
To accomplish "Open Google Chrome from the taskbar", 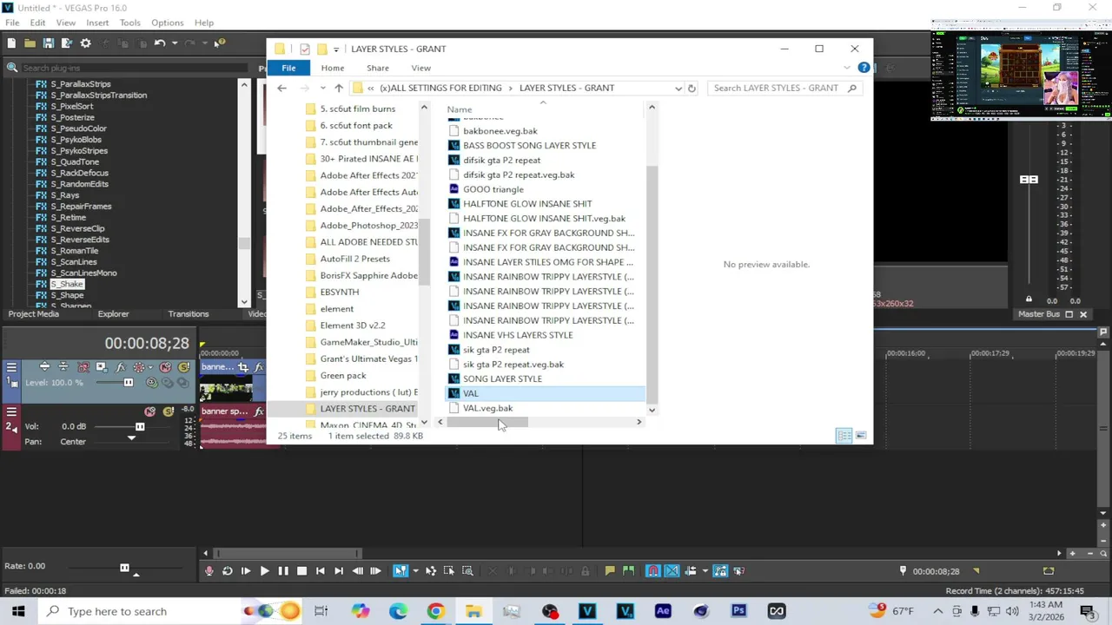I will coord(435,611).
